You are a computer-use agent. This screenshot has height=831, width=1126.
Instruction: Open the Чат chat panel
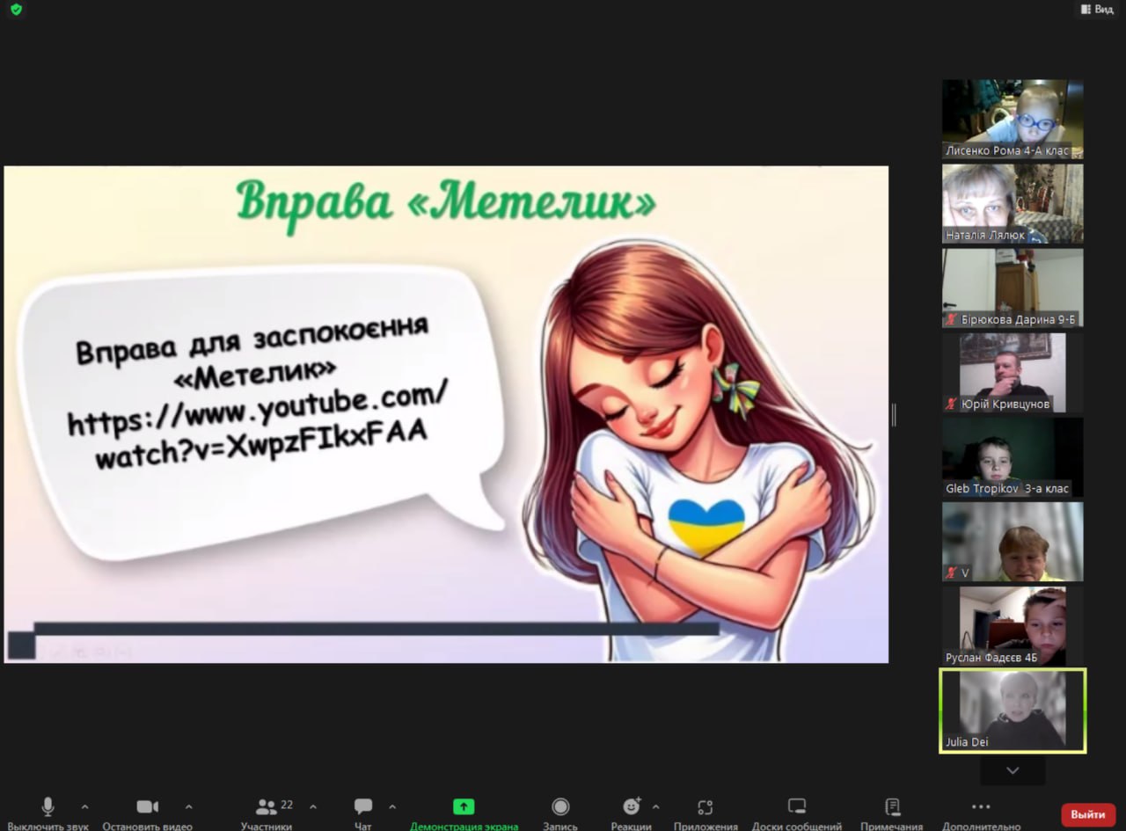(362, 806)
